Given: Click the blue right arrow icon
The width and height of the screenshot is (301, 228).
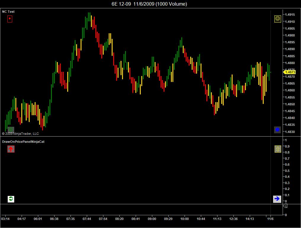Looking at the screenshot, I should (277, 199).
